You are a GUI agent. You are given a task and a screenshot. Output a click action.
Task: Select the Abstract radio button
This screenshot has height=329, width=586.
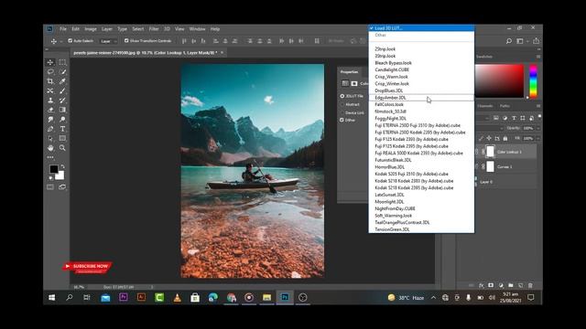[342, 104]
